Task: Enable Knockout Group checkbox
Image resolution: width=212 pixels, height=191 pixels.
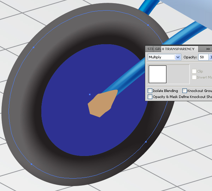Action: pos(184,91)
